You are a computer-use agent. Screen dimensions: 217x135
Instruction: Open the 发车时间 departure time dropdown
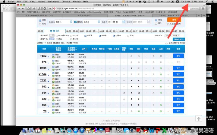tap(175, 35)
